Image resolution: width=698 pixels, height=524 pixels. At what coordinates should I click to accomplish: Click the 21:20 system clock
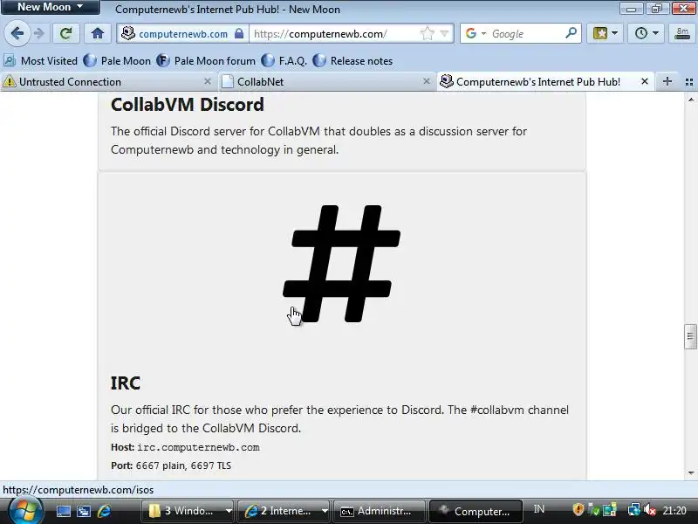coord(674,510)
